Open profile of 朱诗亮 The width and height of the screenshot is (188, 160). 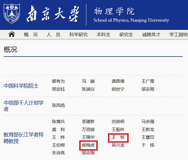pos(58,153)
